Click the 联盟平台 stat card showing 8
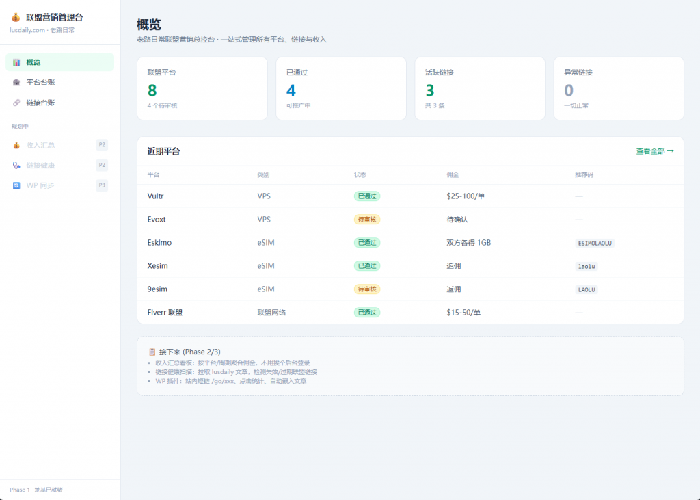Image resolution: width=700 pixels, height=500 pixels. pos(202,88)
